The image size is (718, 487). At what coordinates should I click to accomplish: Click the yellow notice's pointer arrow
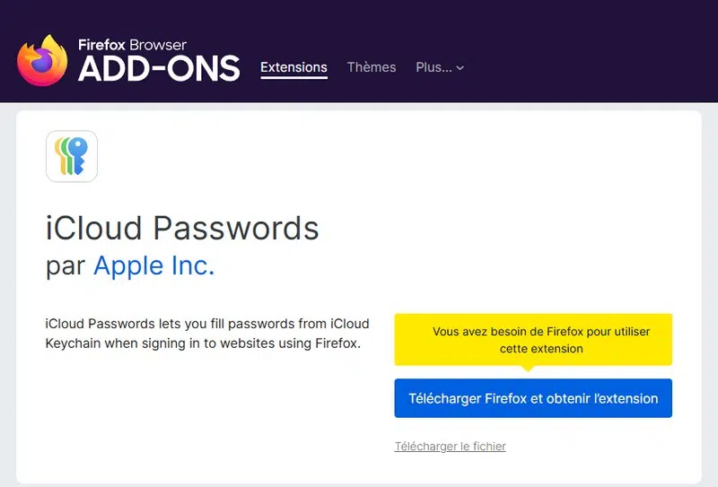[528, 367]
